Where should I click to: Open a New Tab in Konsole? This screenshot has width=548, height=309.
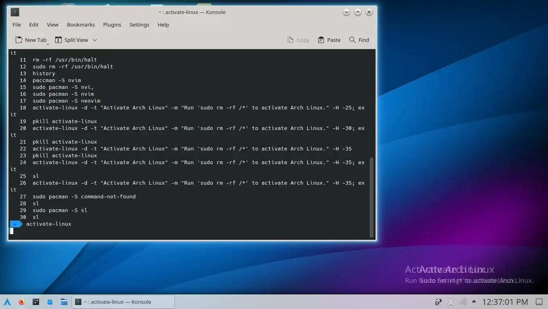(x=31, y=40)
